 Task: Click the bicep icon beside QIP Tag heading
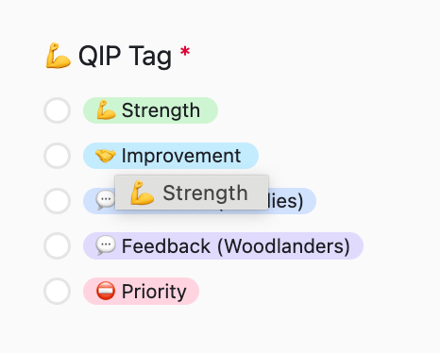[58, 56]
